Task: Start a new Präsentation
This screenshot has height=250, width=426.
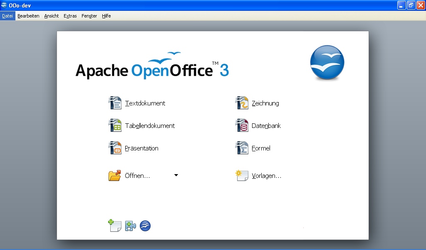Action: tap(141, 148)
